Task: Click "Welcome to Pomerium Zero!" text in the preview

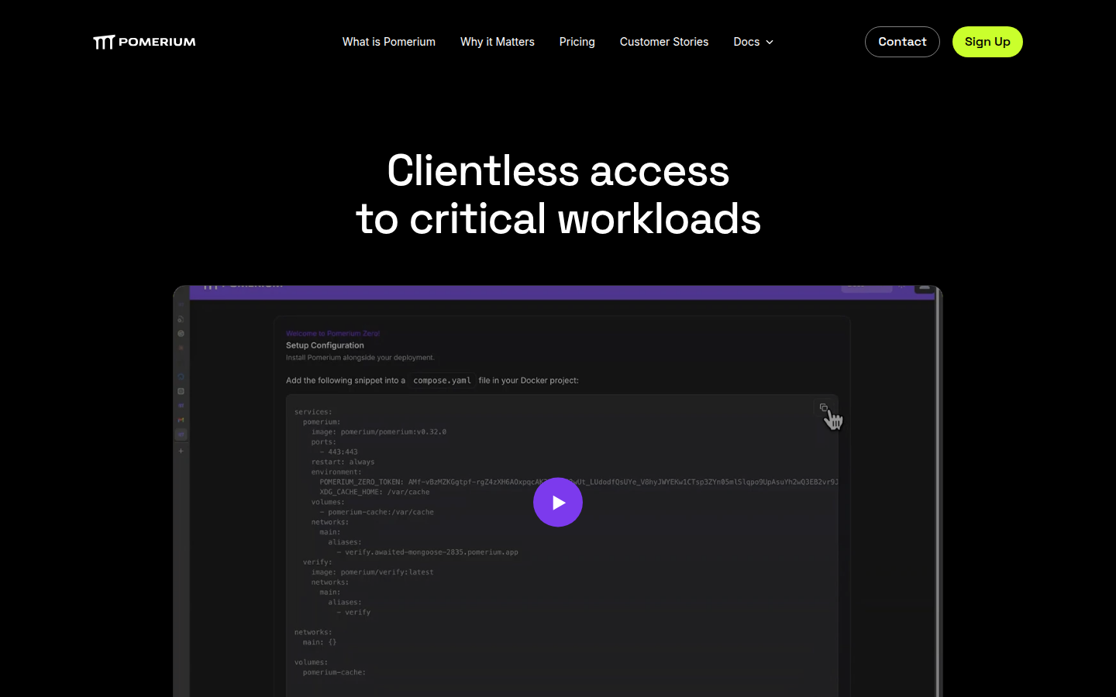Action: tap(332, 334)
